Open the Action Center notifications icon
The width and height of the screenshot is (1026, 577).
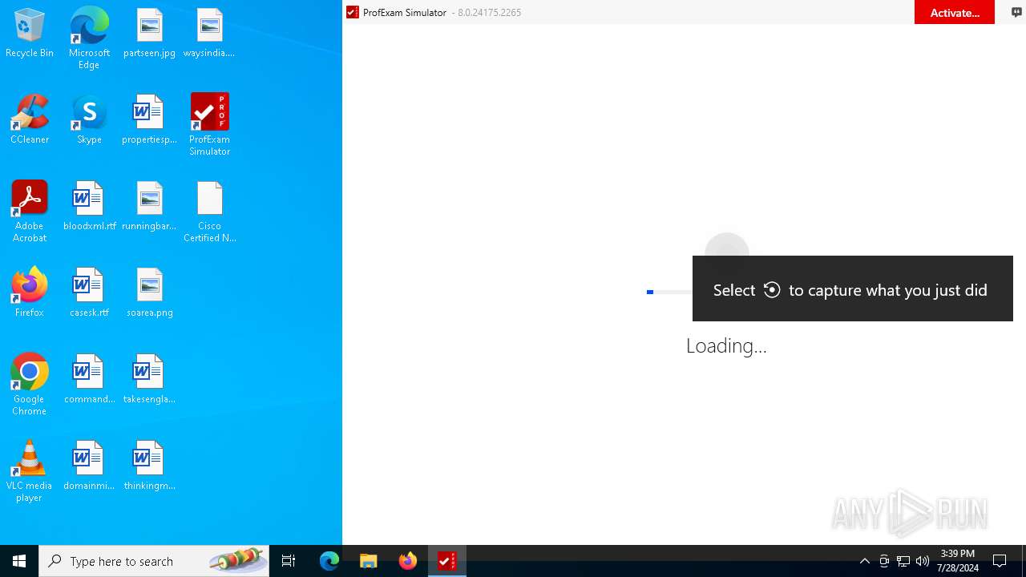(x=1000, y=561)
